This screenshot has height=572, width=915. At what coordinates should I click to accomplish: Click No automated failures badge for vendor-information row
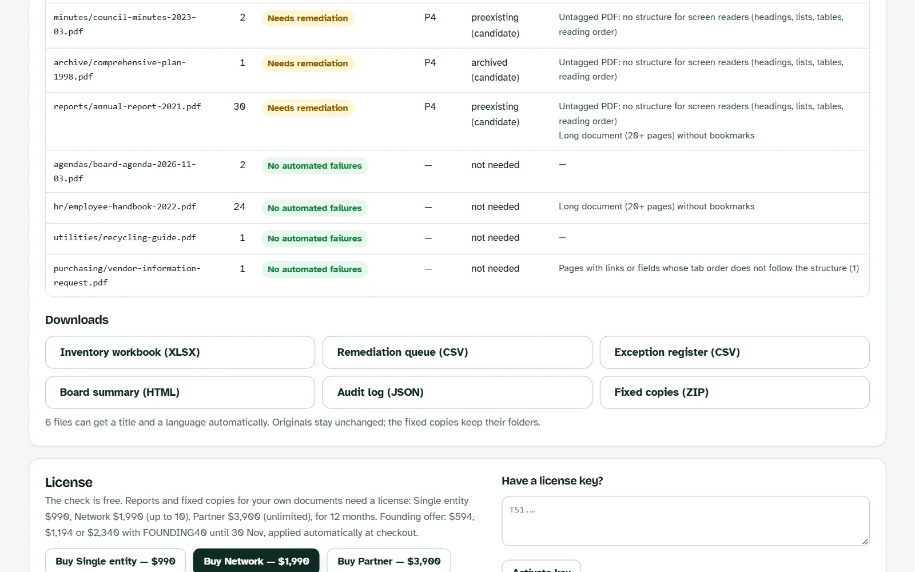click(315, 269)
